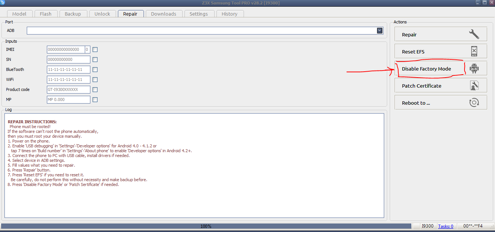Click the Z3X app icon in title bar

(x=3, y=3)
